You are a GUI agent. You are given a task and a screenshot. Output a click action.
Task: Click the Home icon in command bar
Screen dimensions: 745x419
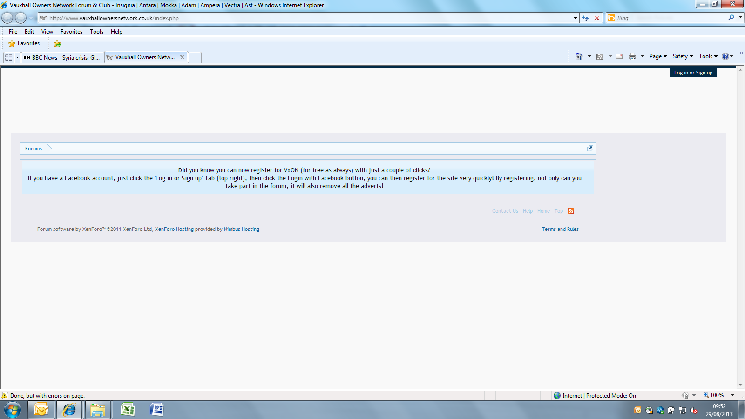(579, 56)
